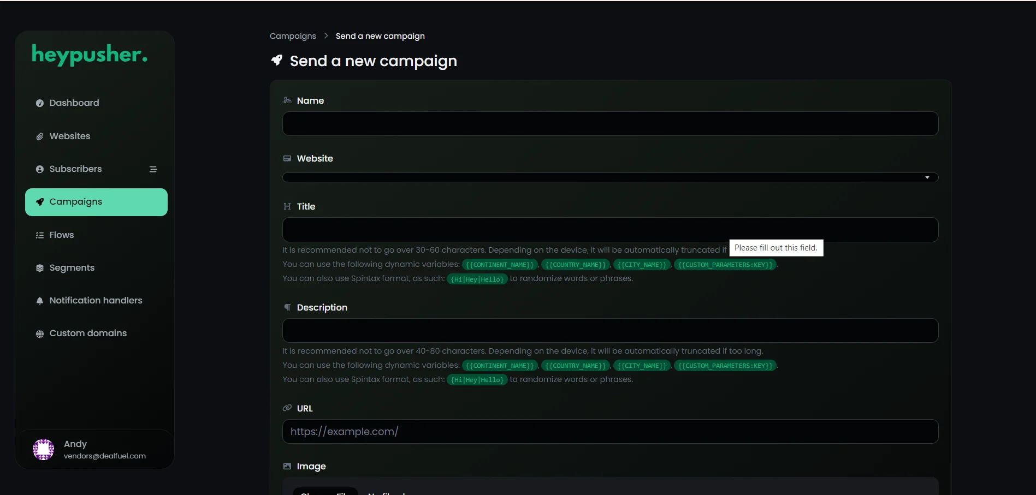This screenshot has height=495, width=1036.
Task: Click the rocket icon on the Campaigns item
Action: pos(39,202)
